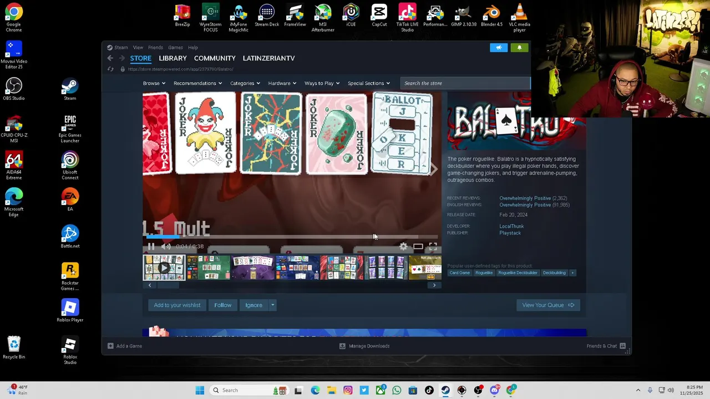
Task: Navigate forward with the Steam forward arrow
Action: pos(121,58)
